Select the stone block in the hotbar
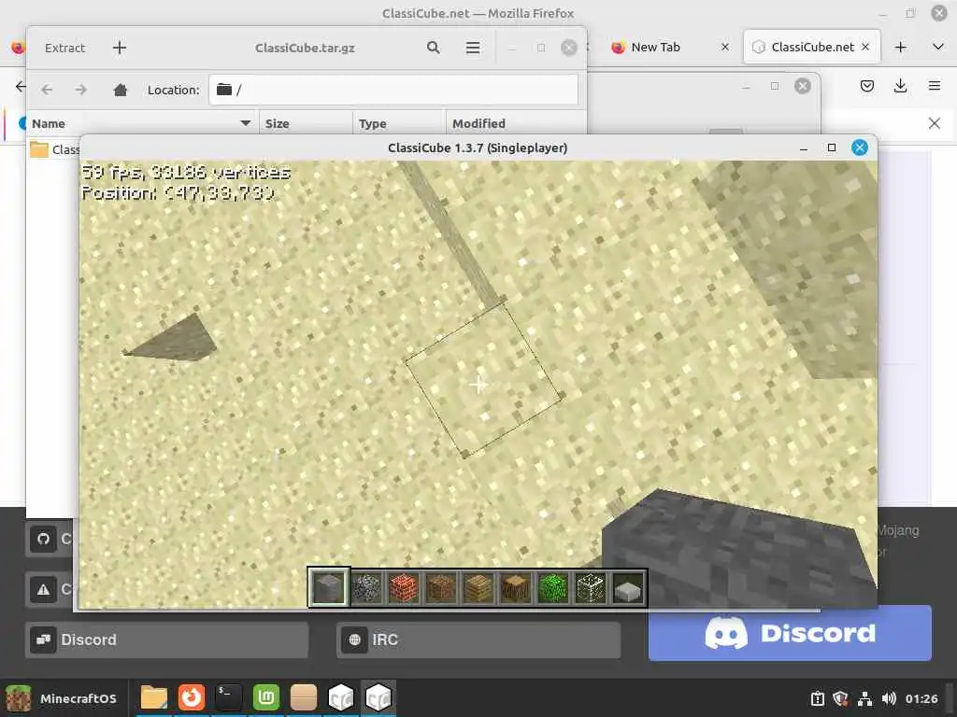957x717 pixels. [328, 588]
